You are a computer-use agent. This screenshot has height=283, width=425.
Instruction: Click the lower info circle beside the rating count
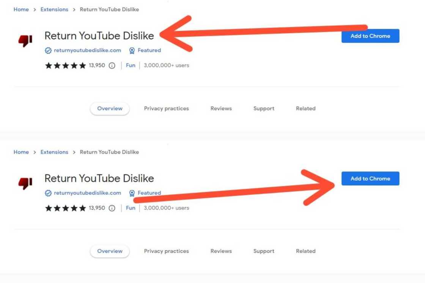tap(111, 208)
